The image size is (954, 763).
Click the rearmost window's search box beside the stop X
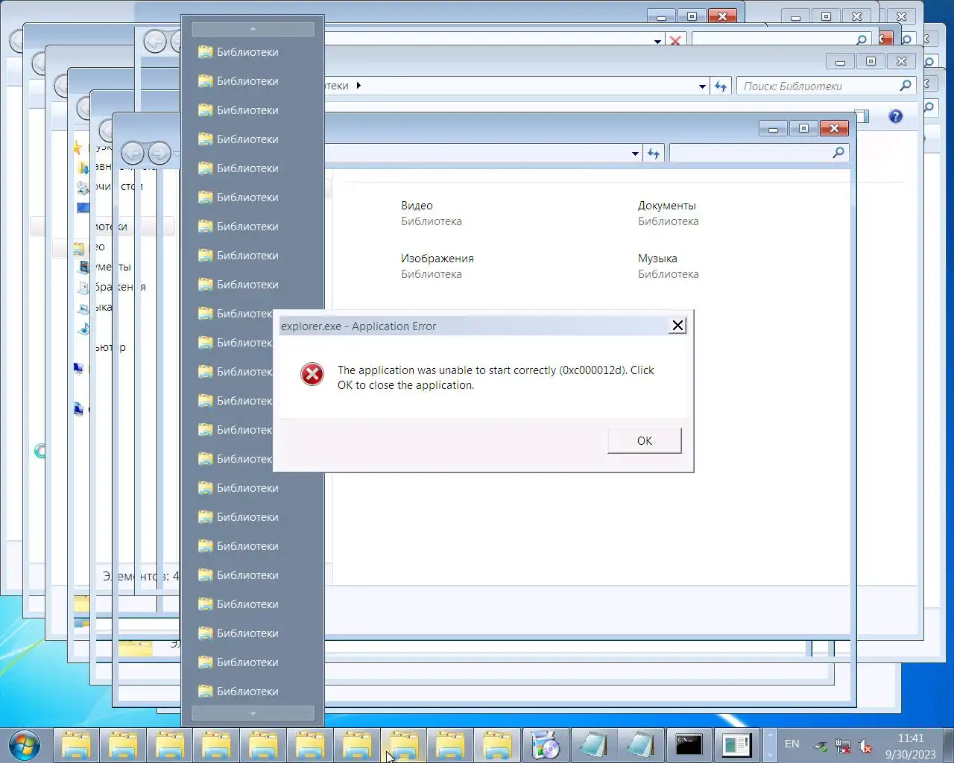click(x=781, y=39)
